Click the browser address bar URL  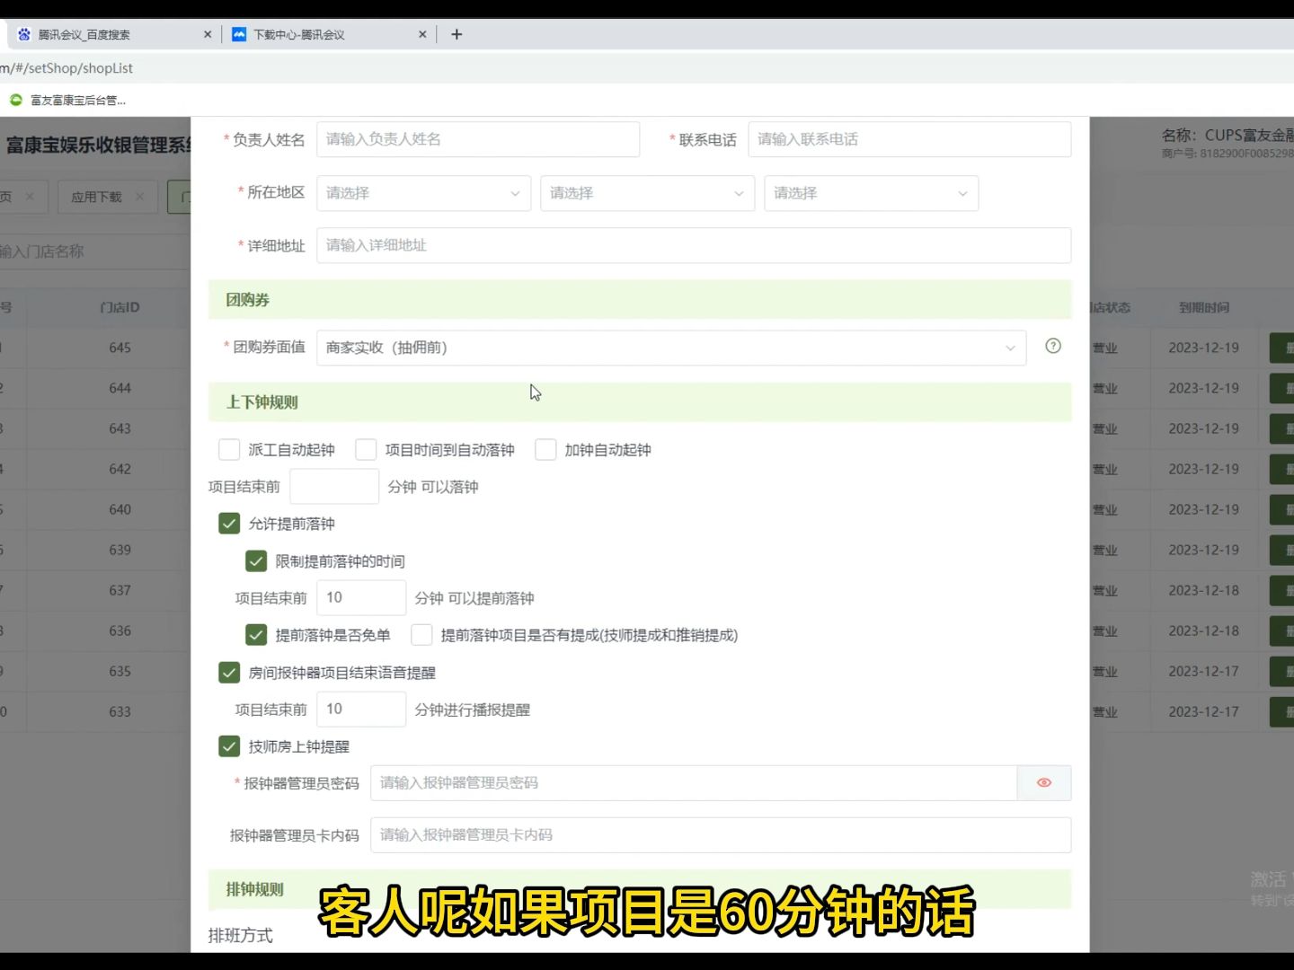pos(66,68)
